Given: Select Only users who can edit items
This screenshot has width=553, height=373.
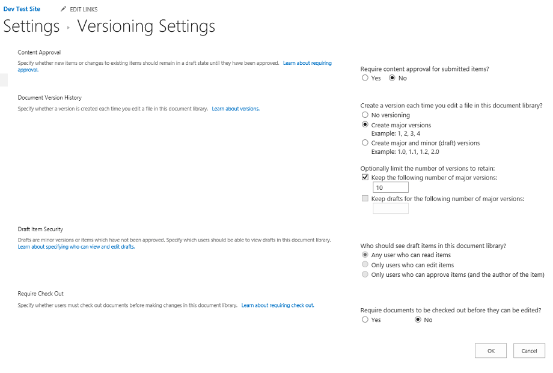Looking at the screenshot, I should point(365,265).
